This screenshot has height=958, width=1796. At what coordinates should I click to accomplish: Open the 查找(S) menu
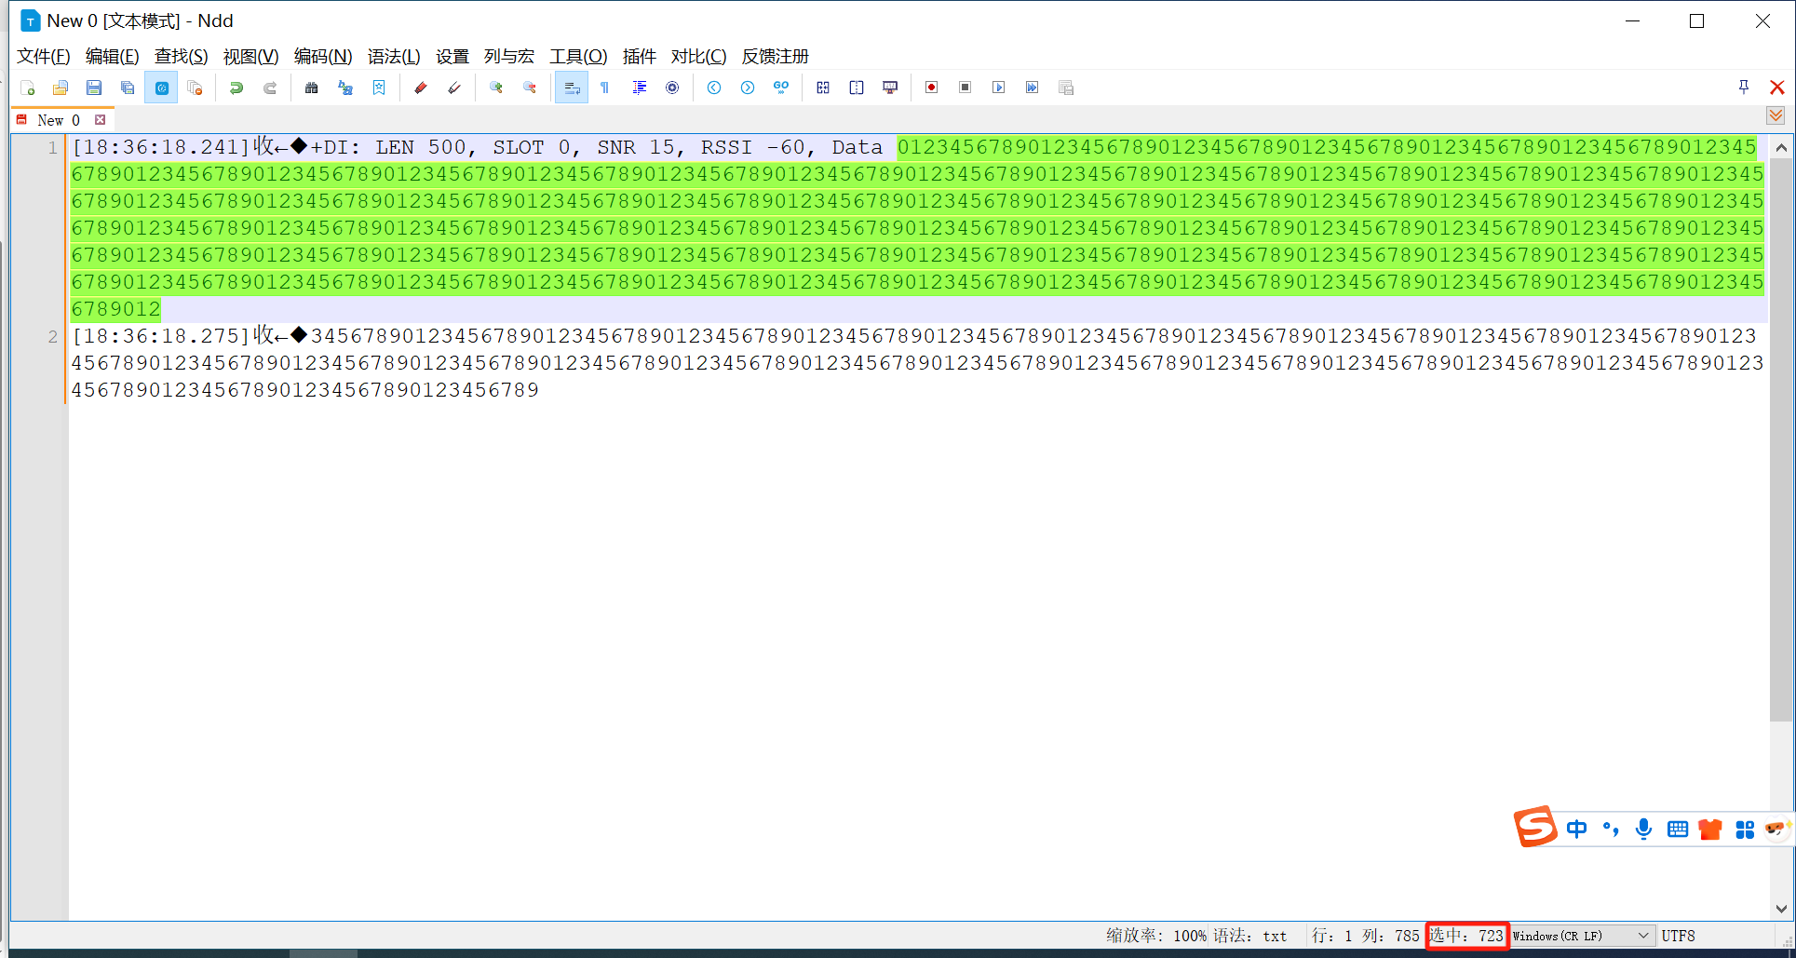(x=182, y=56)
